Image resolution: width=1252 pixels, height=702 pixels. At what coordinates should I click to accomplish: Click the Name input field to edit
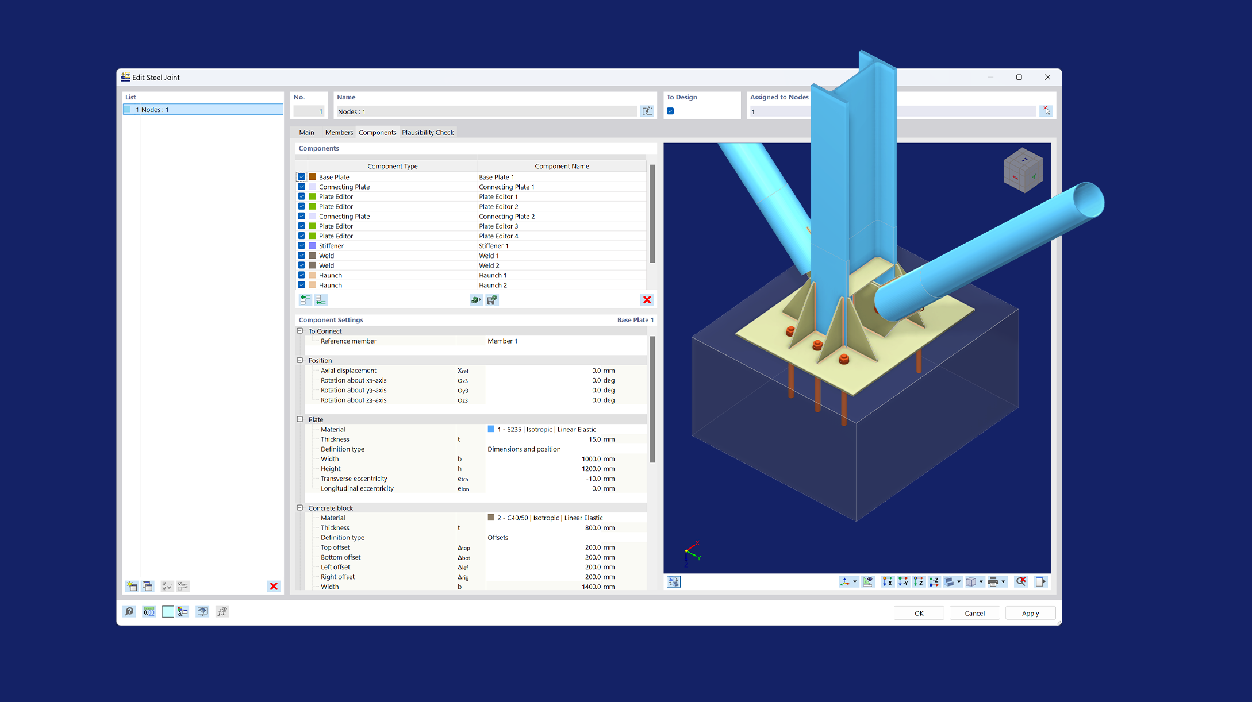(489, 111)
